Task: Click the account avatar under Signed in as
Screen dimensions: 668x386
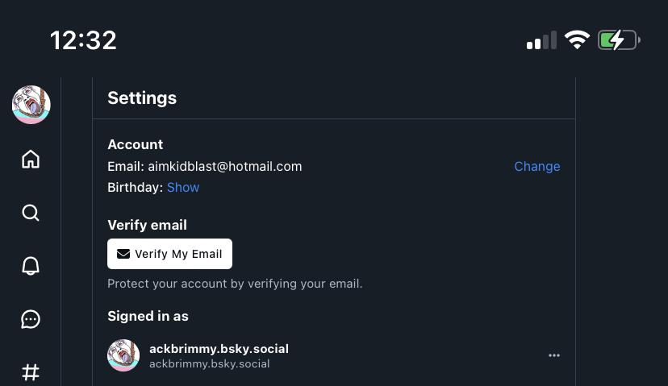Action: tap(123, 355)
